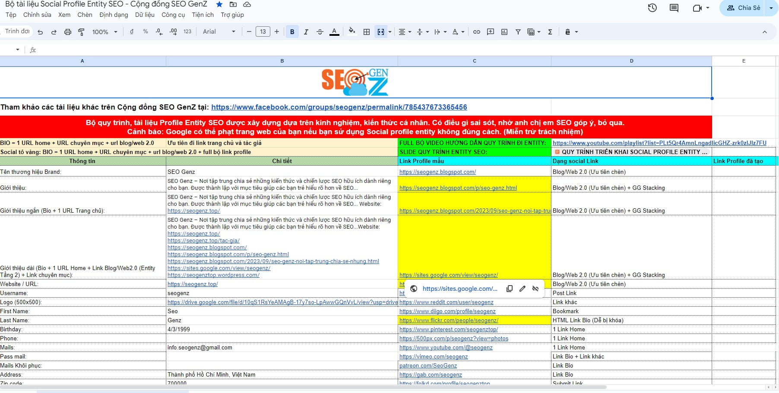Viewport: 779px width, 393px height.
Task: Activate the paint format roller tool
Action: click(81, 32)
